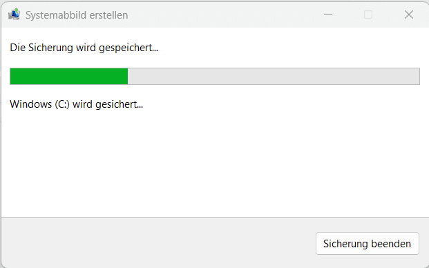Image resolution: width=429 pixels, height=268 pixels.
Task: Click the green filled part of the progress bar
Action: coord(69,76)
